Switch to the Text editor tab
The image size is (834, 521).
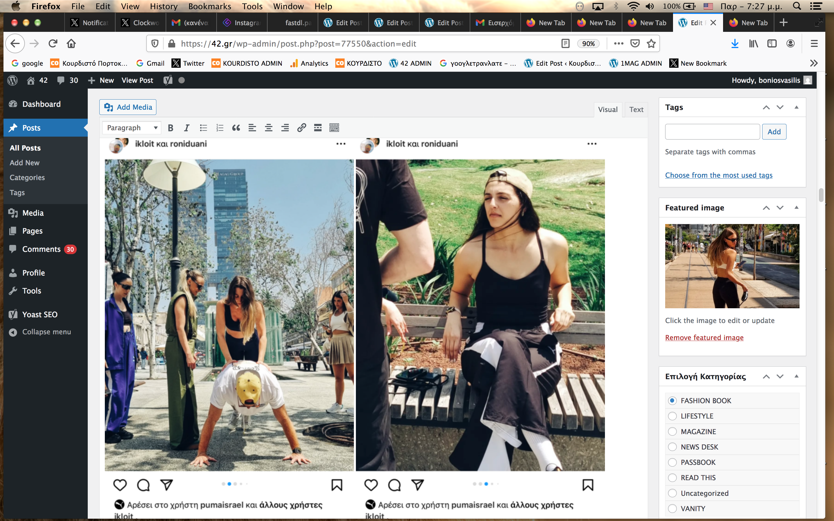coord(636,110)
